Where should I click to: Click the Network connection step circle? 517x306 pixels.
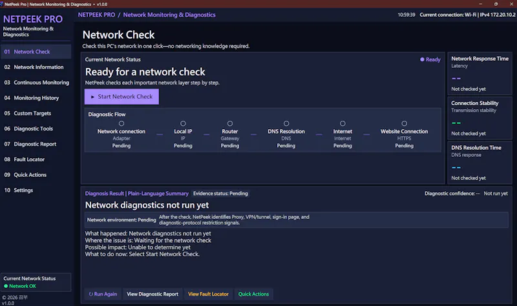[121, 123]
